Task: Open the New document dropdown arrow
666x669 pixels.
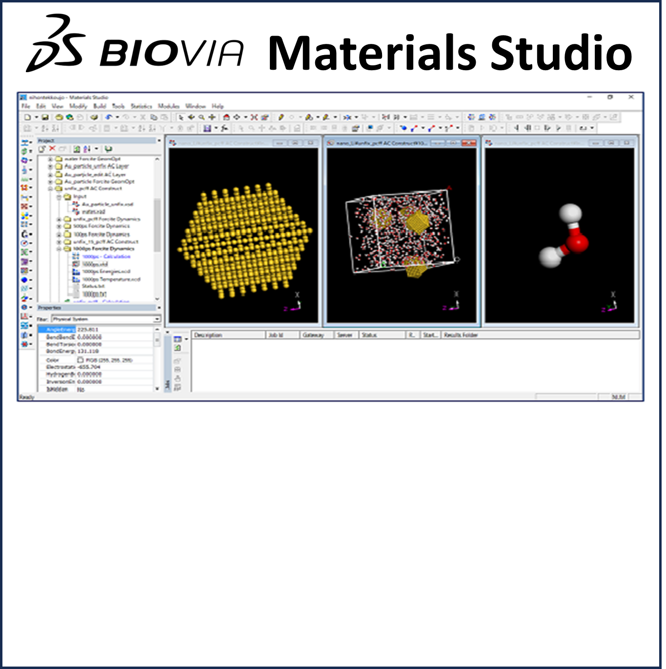Action: 36,118
